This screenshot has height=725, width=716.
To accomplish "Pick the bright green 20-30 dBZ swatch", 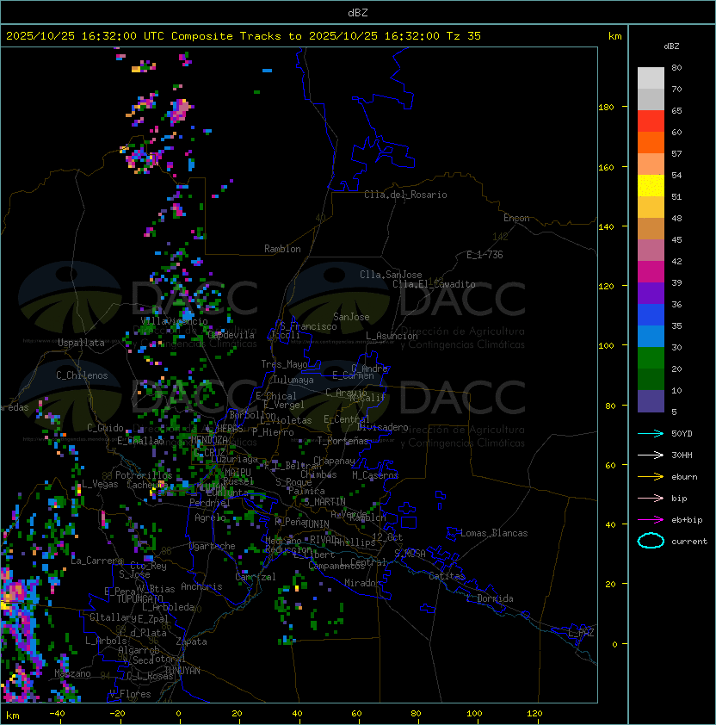I will [651, 358].
